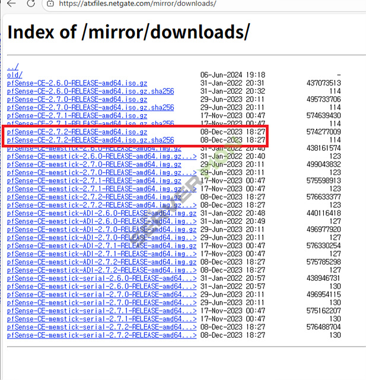Open truncated memstick-ADI-2.7.2 img...> link
Viewport: 366px width, 380px height.
101,270
